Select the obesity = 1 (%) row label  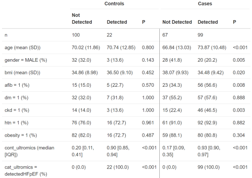21,135
